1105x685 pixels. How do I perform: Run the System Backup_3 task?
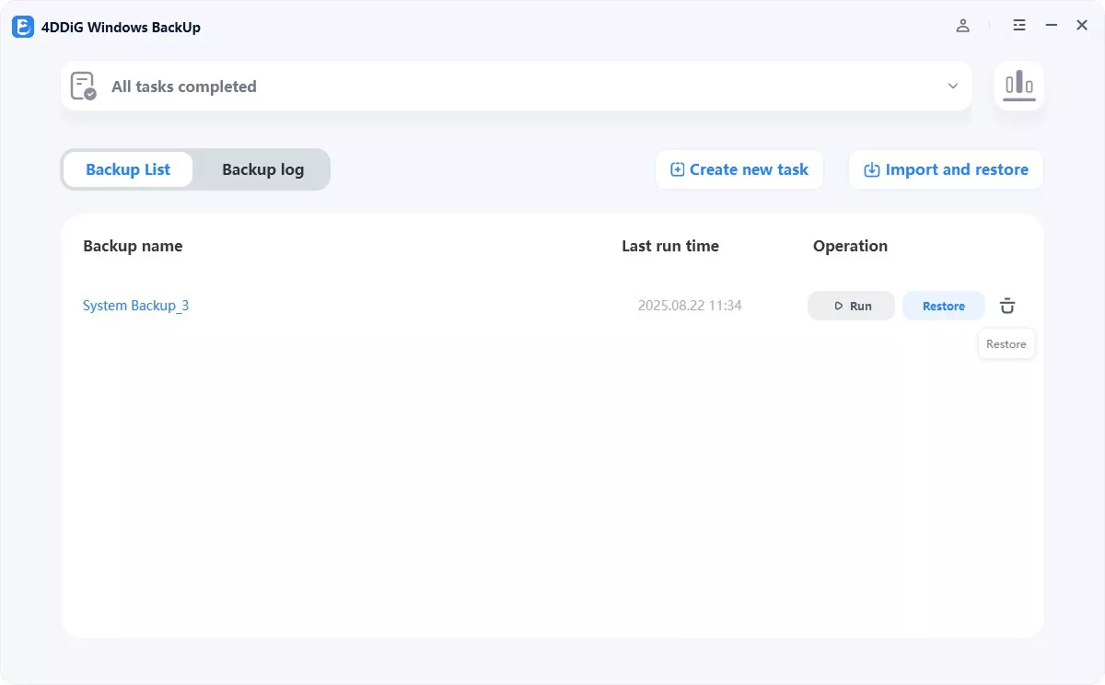(x=851, y=306)
